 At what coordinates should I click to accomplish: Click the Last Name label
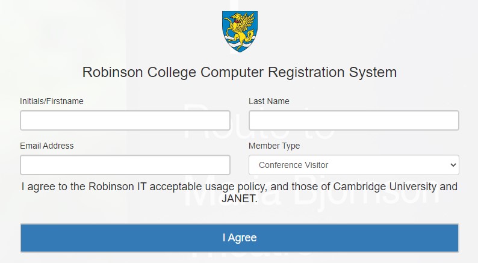click(269, 101)
